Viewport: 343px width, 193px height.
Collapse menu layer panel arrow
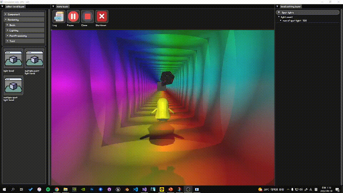pos(53,6)
